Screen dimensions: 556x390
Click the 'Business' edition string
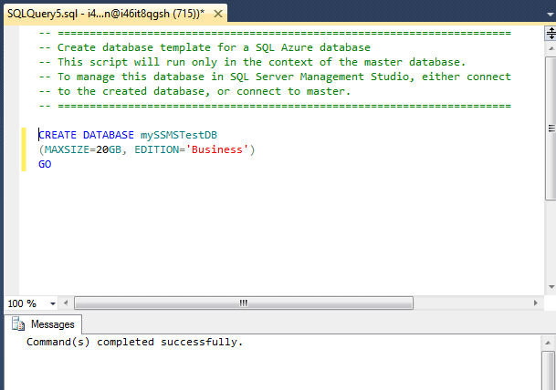pos(217,149)
